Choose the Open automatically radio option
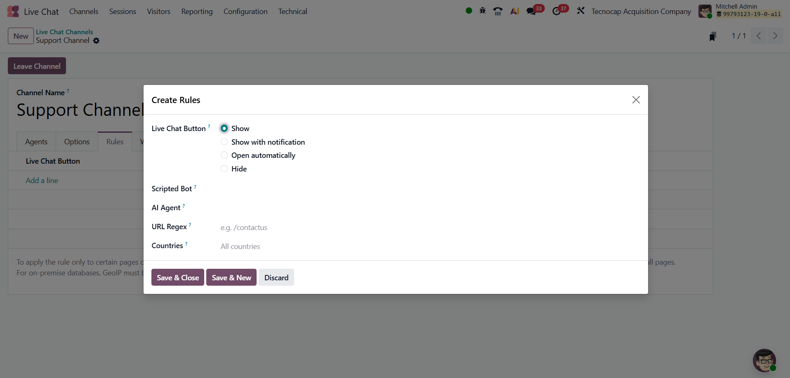The height and width of the screenshot is (378, 790). pos(224,155)
